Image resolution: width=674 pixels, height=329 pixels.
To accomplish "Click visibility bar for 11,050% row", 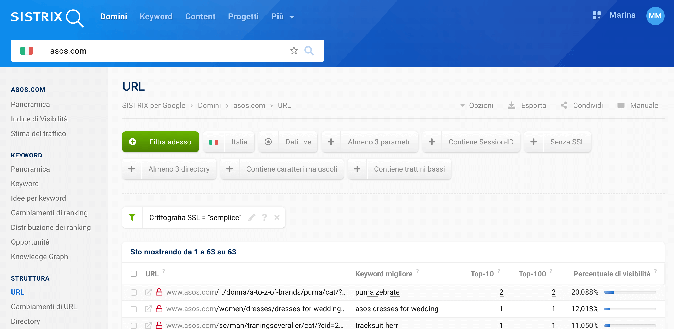I will click(630, 326).
